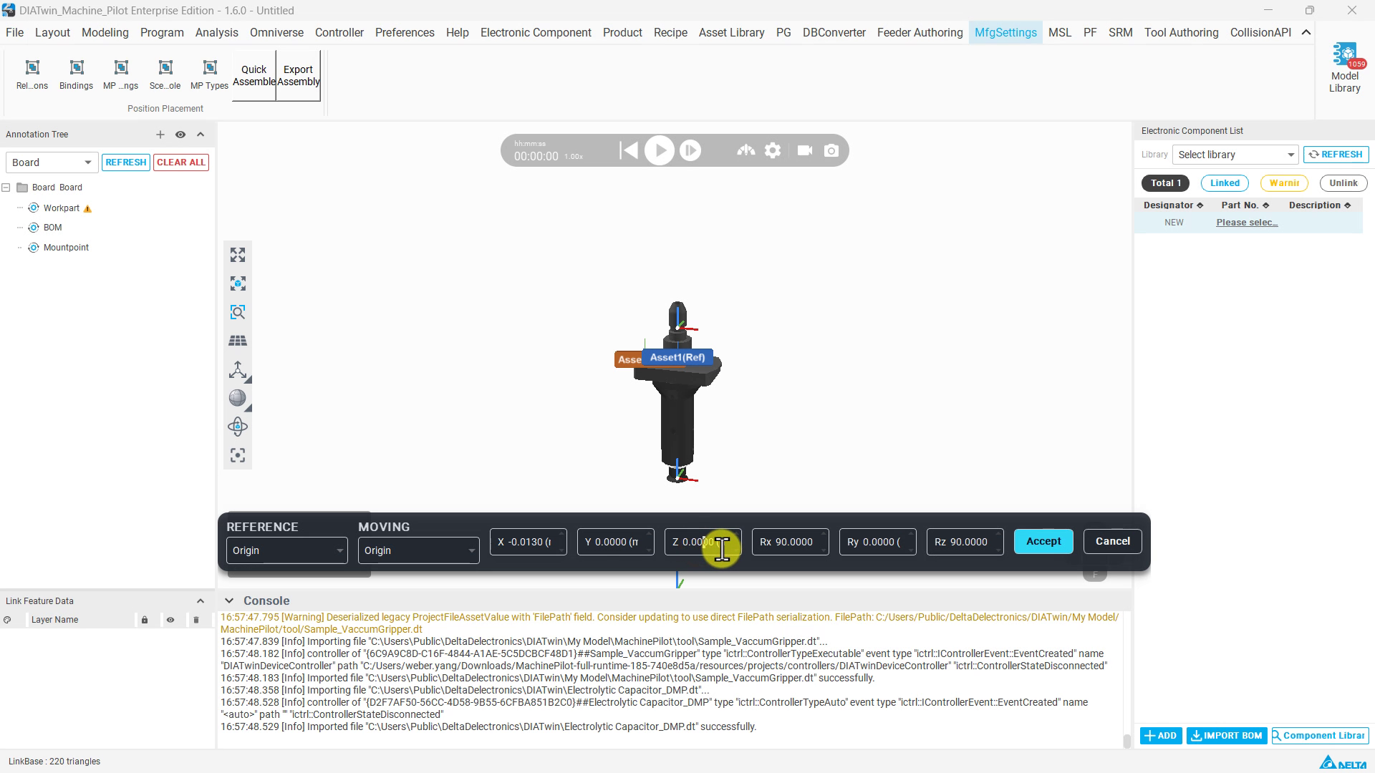The image size is (1375, 773).
Task: Open the Feeder Authoring tab
Action: [x=920, y=32]
